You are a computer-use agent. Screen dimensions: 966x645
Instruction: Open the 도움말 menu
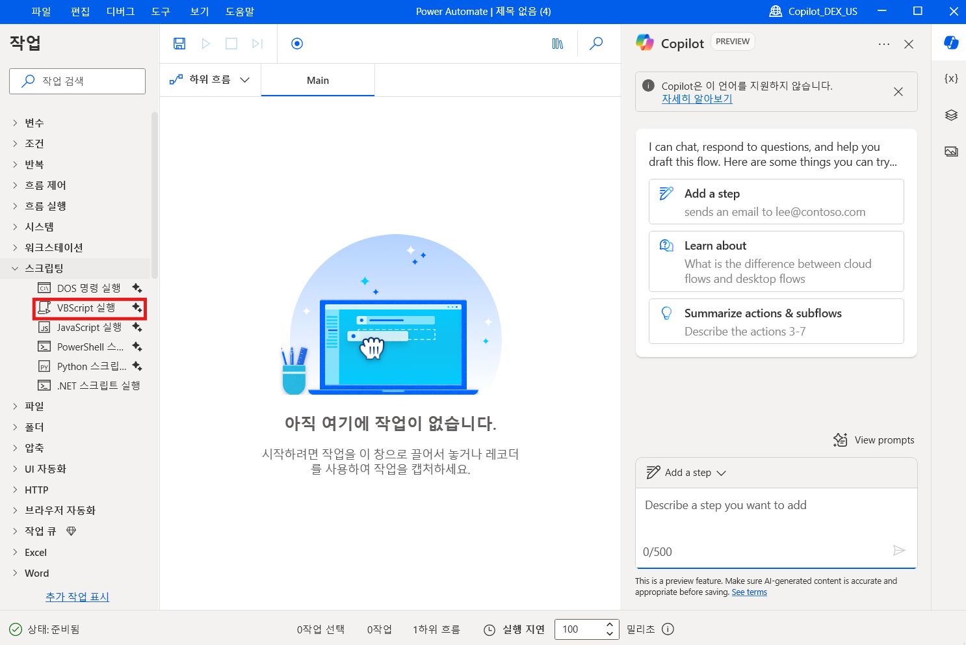click(240, 12)
